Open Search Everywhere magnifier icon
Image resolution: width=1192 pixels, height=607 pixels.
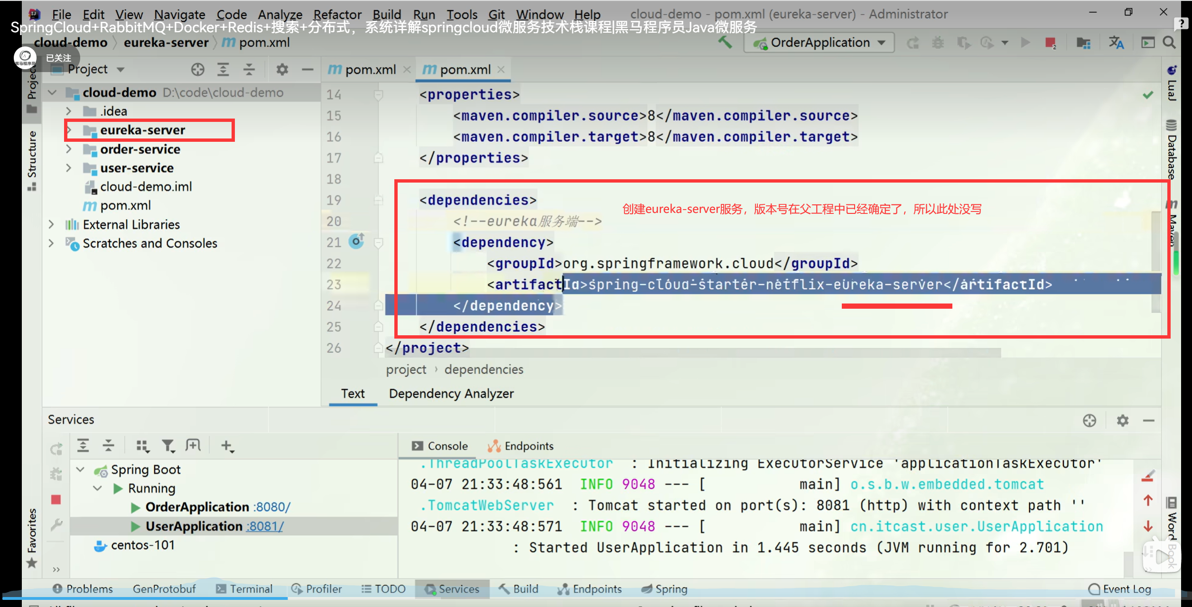1169,43
